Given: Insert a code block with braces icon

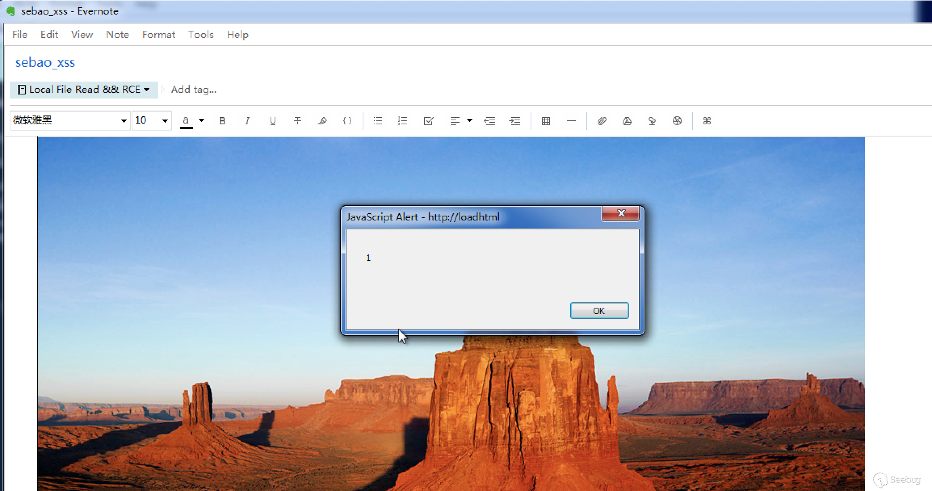Looking at the screenshot, I should [x=347, y=121].
